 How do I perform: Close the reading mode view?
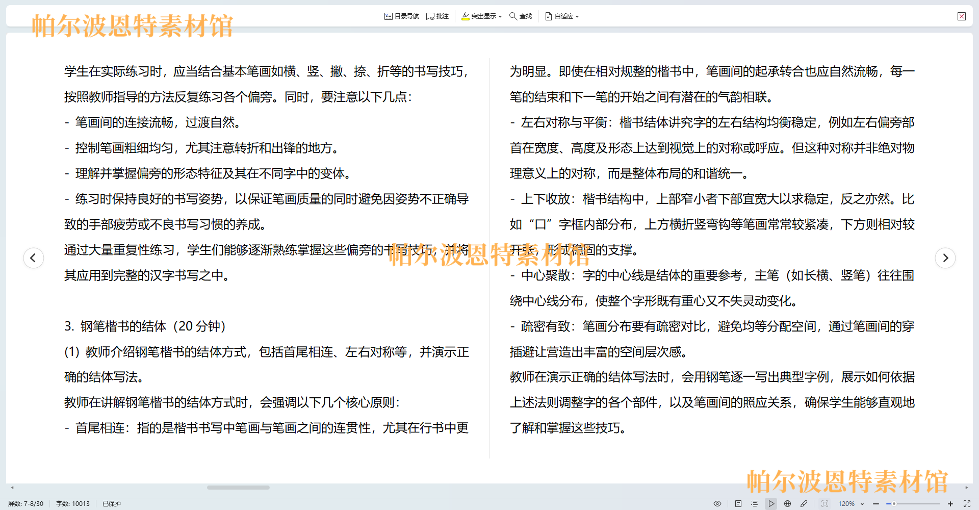pyautogui.click(x=962, y=16)
